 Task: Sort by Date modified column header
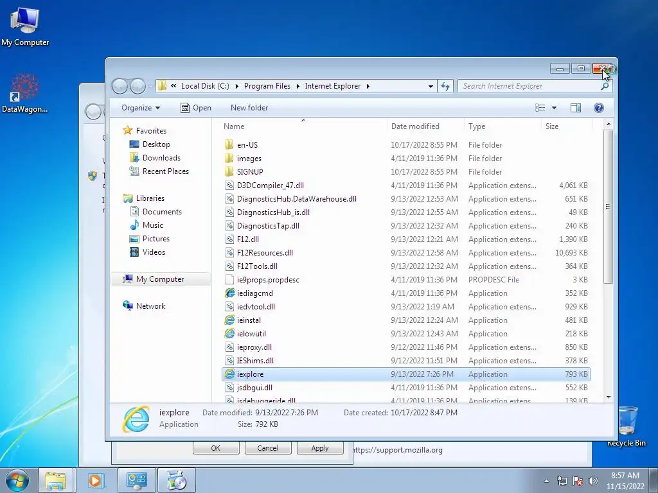click(425, 126)
